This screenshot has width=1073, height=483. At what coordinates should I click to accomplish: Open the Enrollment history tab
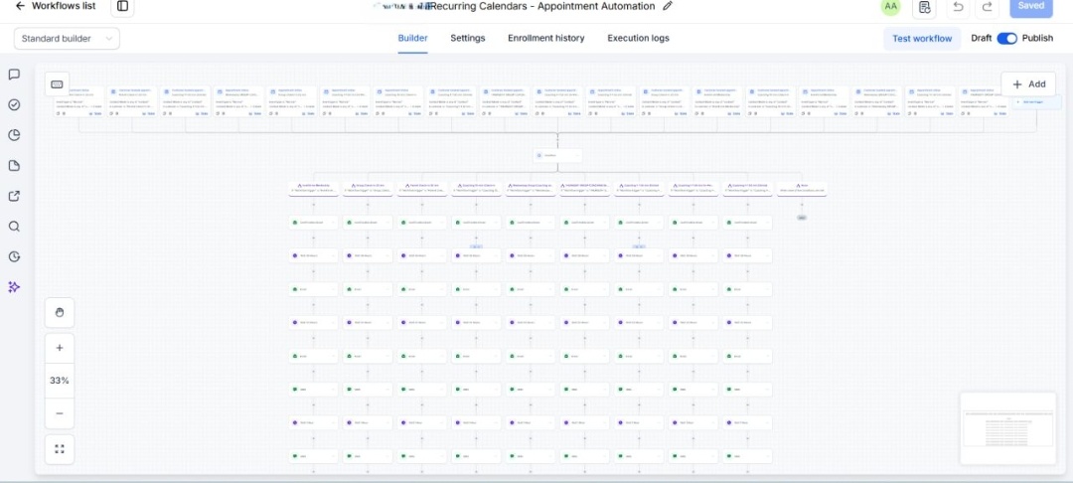[x=546, y=39]
